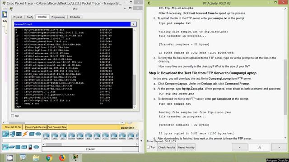289x162 pixels.
Task: Click the Command Prompt title bar
Action: point(72,24)
